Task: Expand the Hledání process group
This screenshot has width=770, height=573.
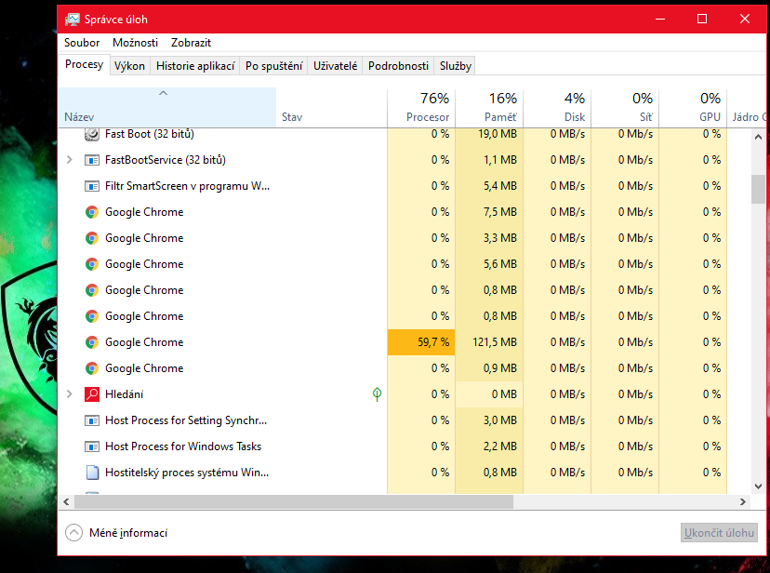Action: click(x=70, y=394)
